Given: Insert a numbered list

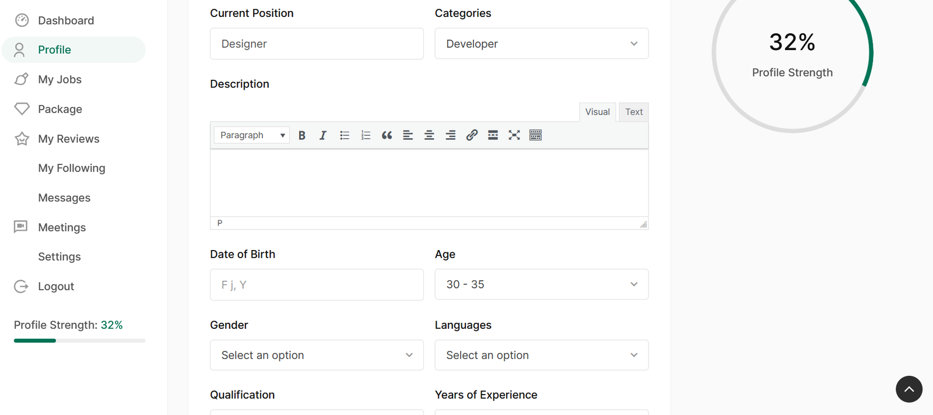Looking at the screenshot, I should point(366,135).
